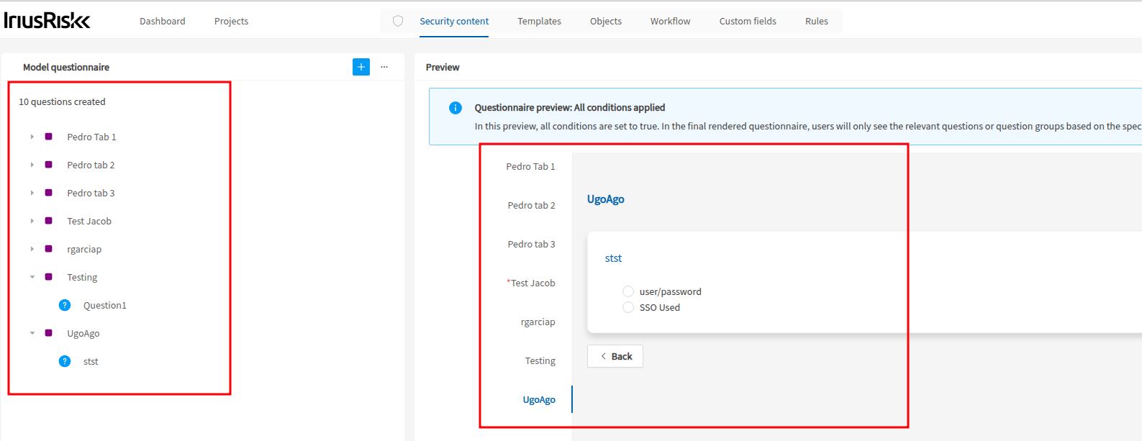Open Pedro Tab 1 in the preview sidebar
Viewport: 1142px width, 441px height.
point(530,166)
